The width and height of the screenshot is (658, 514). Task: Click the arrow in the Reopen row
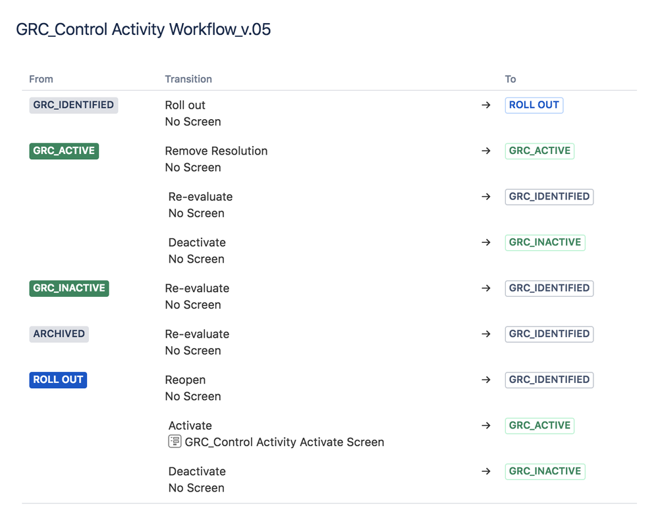click(486, 380)
